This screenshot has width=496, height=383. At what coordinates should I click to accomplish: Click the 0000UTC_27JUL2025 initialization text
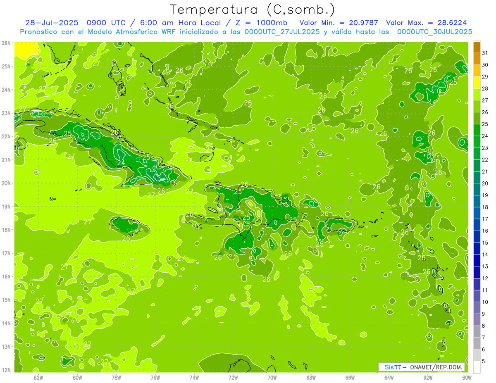pos(282,32)
